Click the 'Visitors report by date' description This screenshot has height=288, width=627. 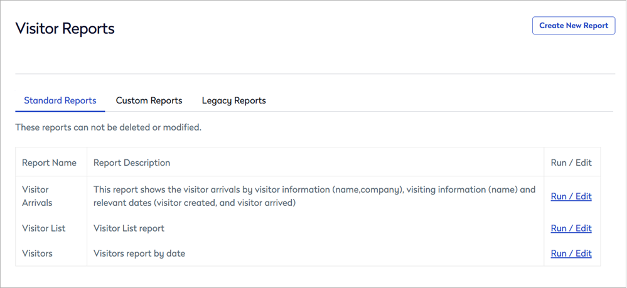tap(139, 253)
